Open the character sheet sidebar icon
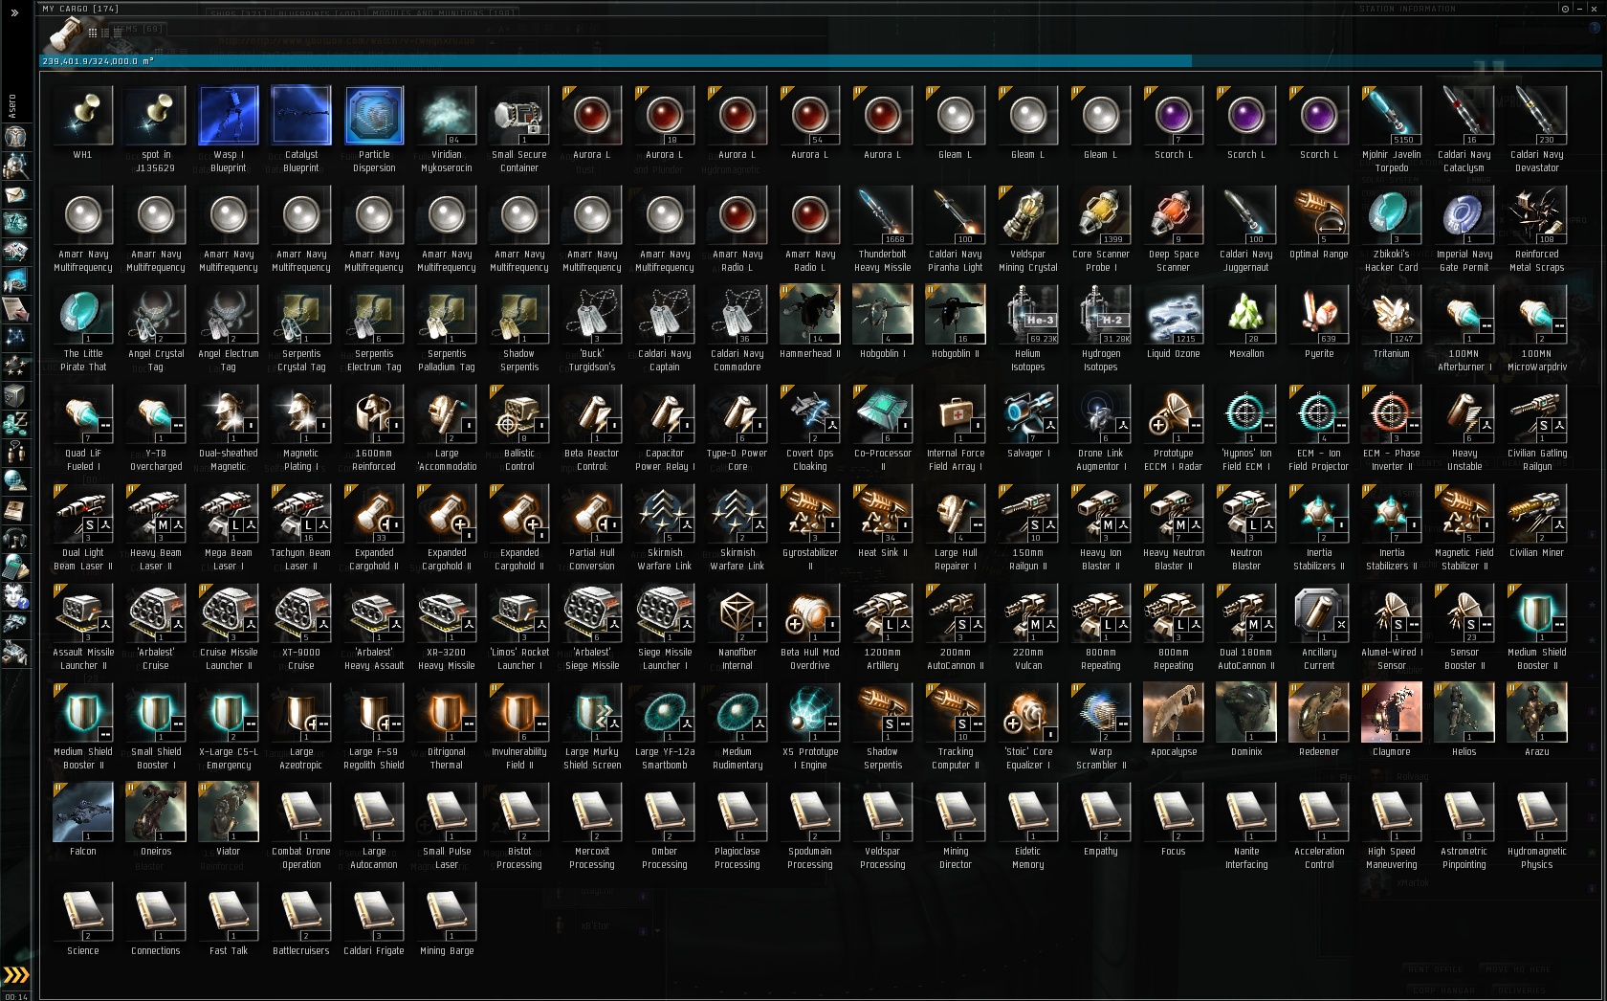 point(14,137)
